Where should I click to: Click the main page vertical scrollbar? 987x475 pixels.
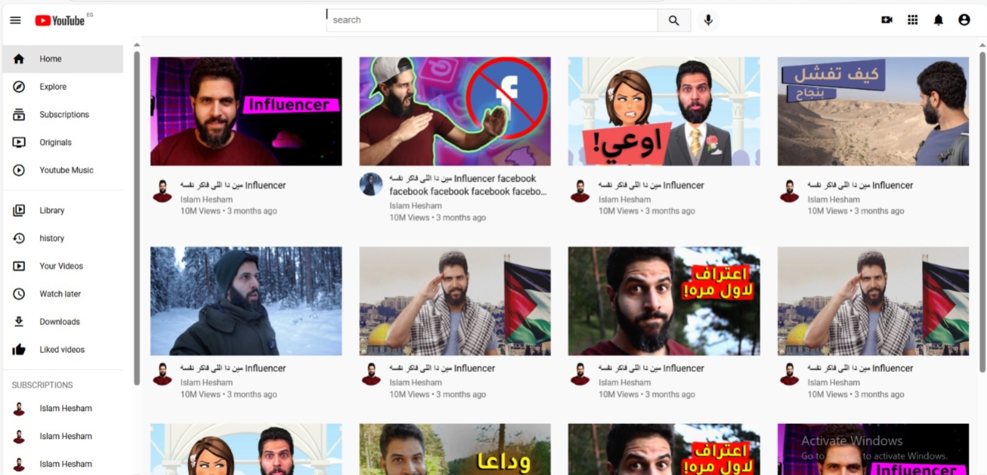point(982,210)
